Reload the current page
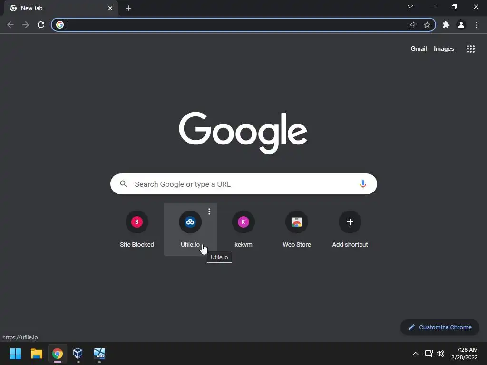 pyautogui.click(x=41, y=25)
